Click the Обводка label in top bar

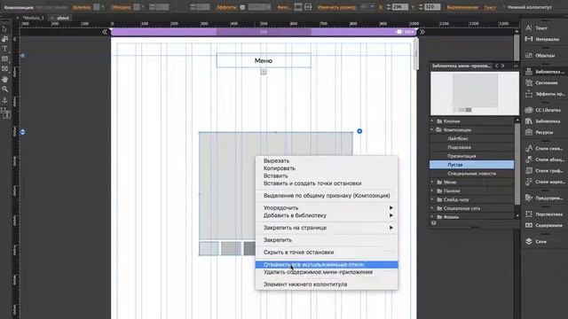pyautogui.click(x=121, y=7)
